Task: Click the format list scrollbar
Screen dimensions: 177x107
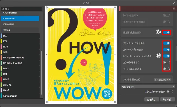Action: pyautogui.click(x=42, y=73)
